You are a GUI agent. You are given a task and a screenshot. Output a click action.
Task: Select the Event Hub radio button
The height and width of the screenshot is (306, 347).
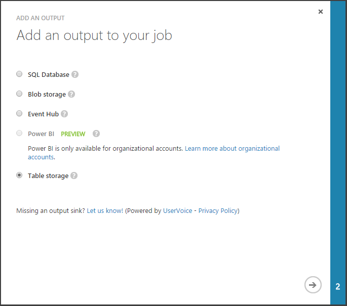coord(19,114)
